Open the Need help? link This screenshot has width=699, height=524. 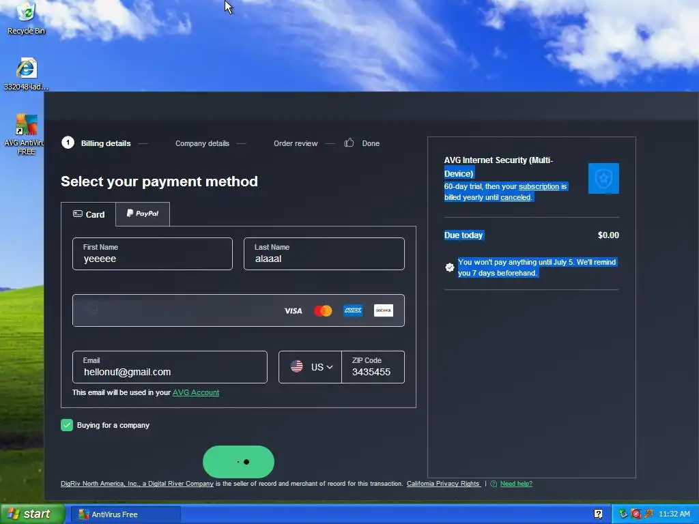click(x=516, y=484)
